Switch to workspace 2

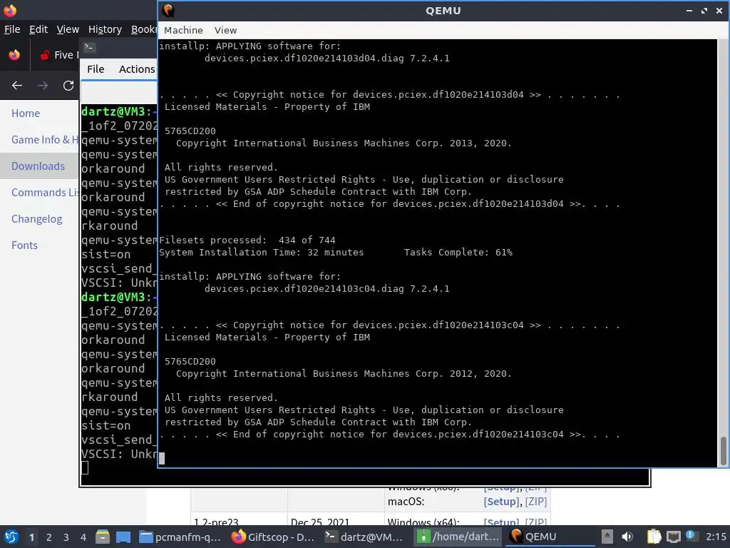(49, 537)
